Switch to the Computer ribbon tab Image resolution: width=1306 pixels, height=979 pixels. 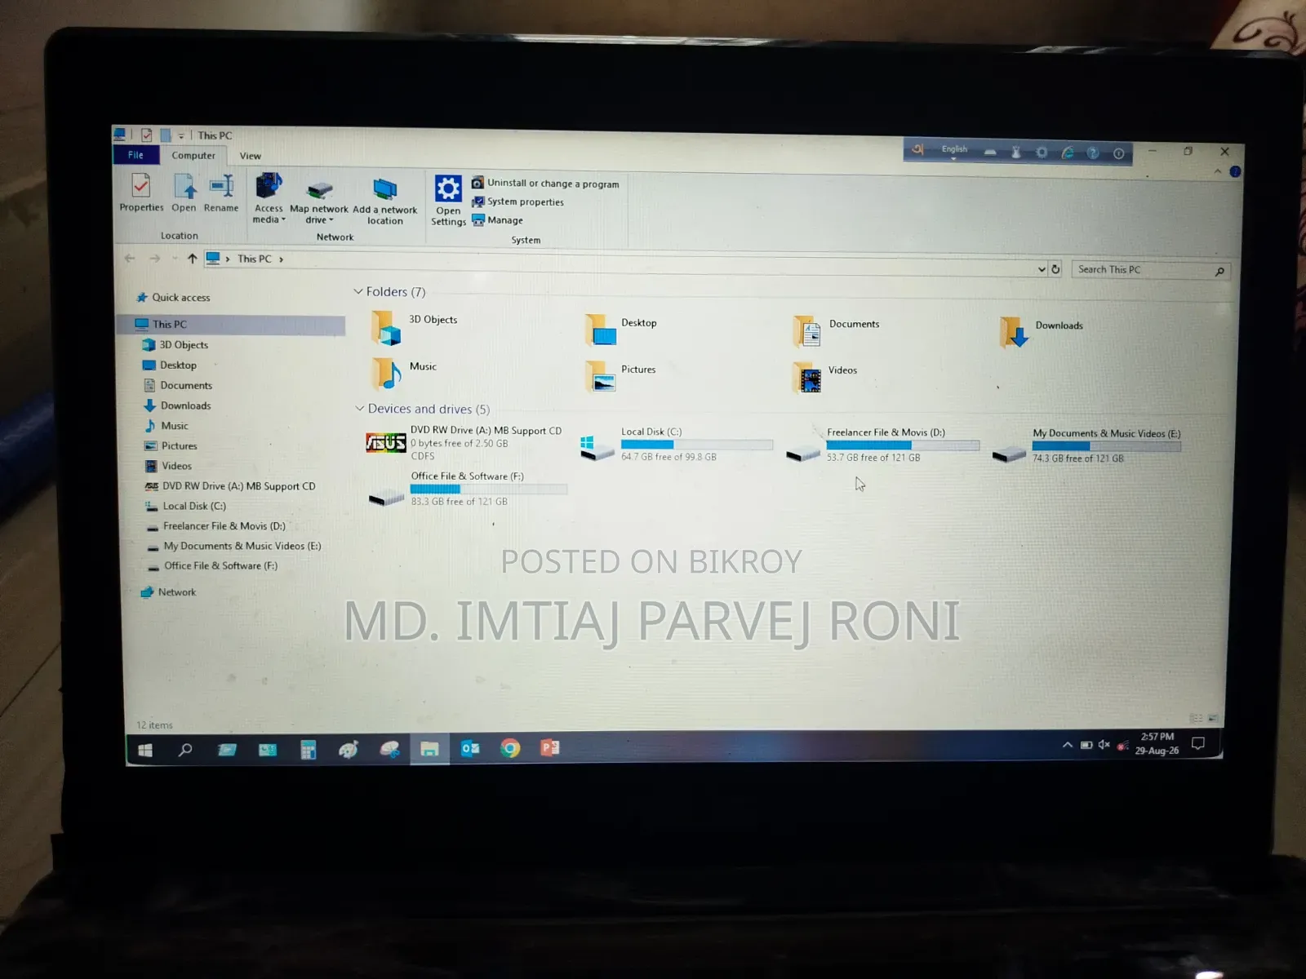click(x=193, y=155)
